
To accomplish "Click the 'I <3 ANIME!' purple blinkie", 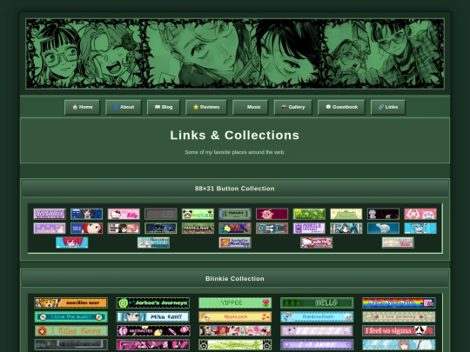I will point(317,345).
